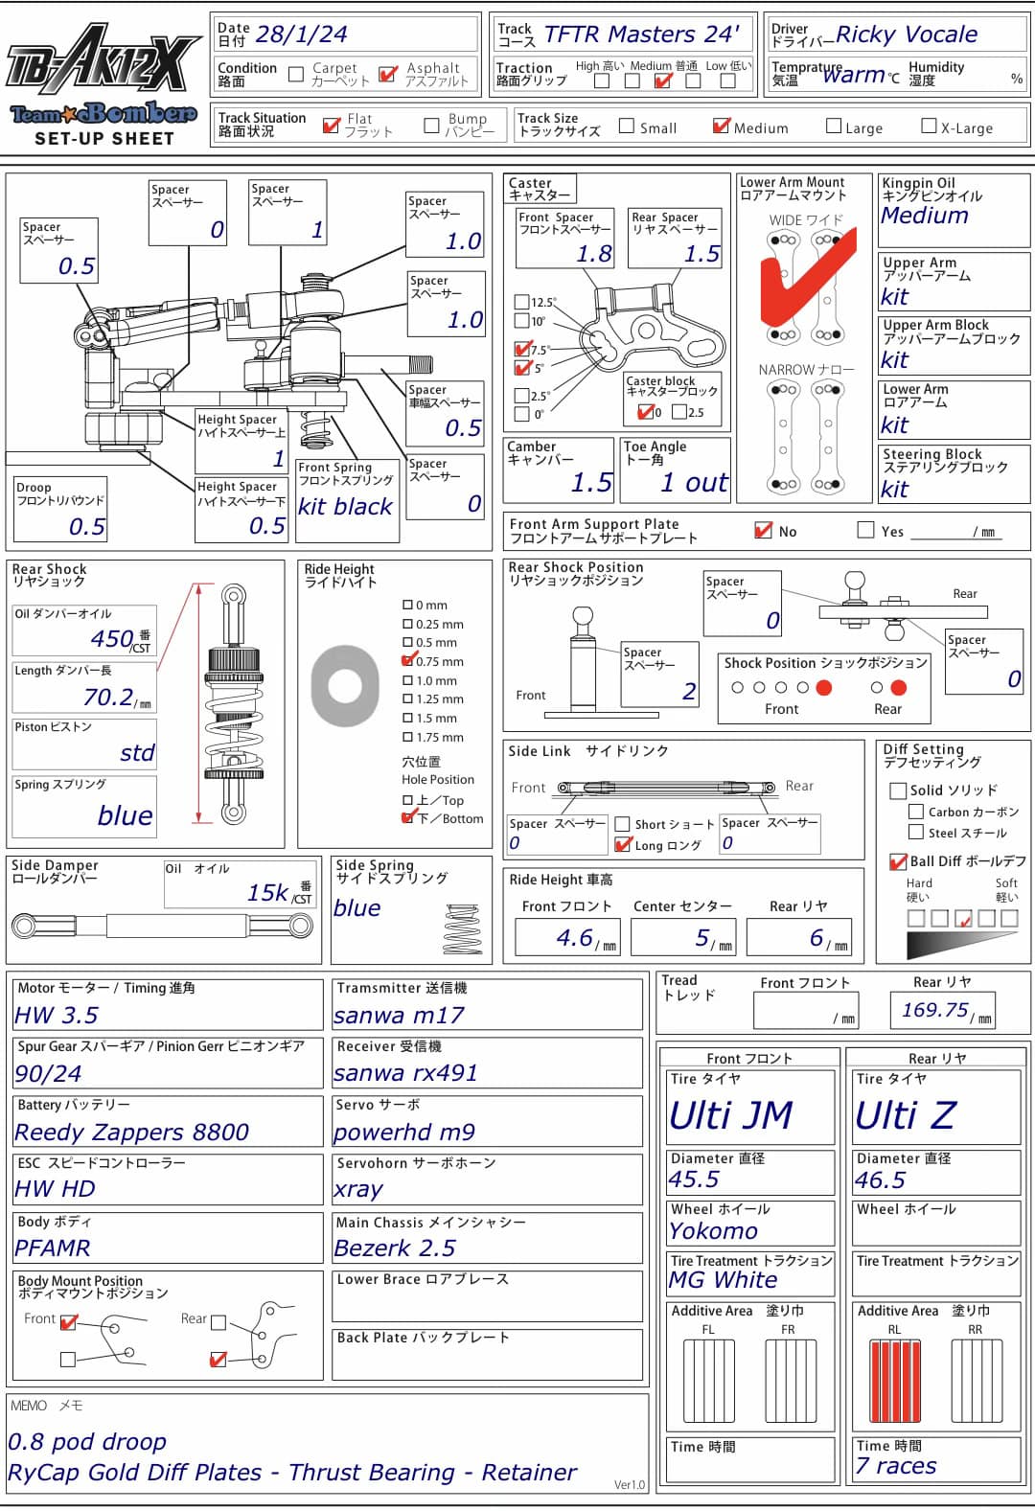The height and width of the screenshot is (1511, 1035).
Task: Check caster block 2.5 option
Action: [x=679, y=412]
